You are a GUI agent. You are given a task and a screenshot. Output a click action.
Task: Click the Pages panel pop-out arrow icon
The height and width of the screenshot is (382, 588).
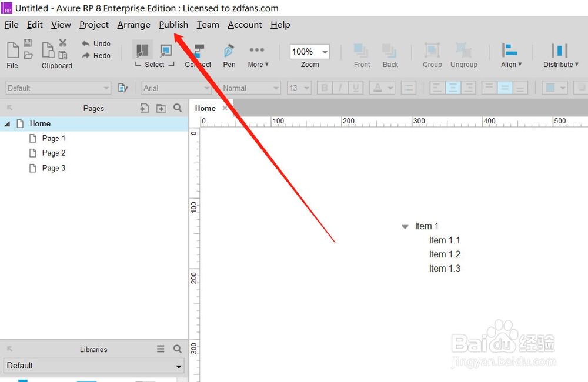point(10,108)
